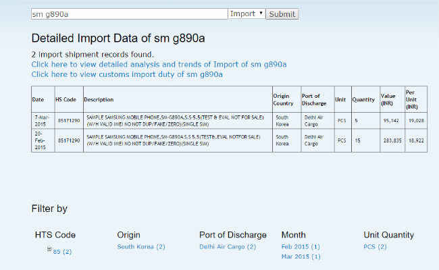This screenshot has height=270, width=439.
Task: Click quantity 15 cell
Action: click(365, 140)
